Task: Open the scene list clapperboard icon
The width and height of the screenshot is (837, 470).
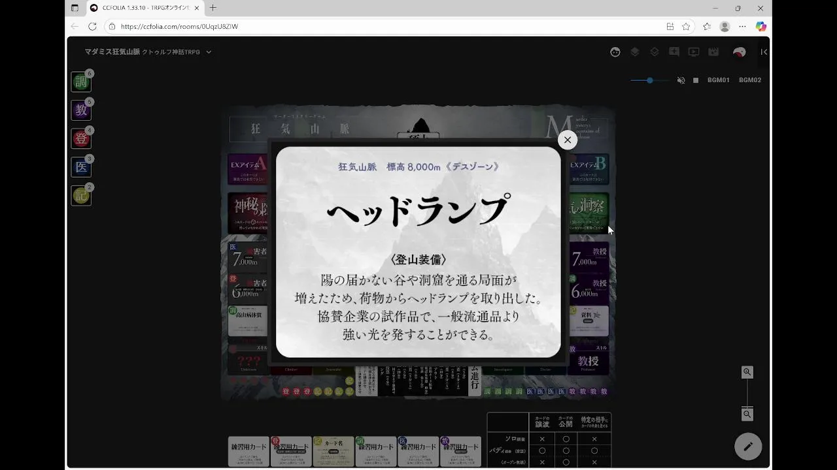Action: click(713, 52)
